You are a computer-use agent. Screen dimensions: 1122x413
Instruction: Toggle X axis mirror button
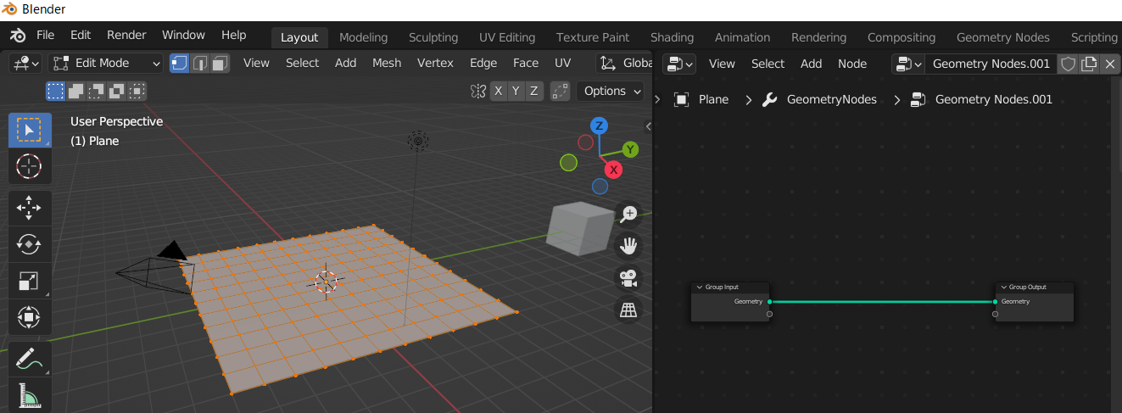(x=499, y=91)
